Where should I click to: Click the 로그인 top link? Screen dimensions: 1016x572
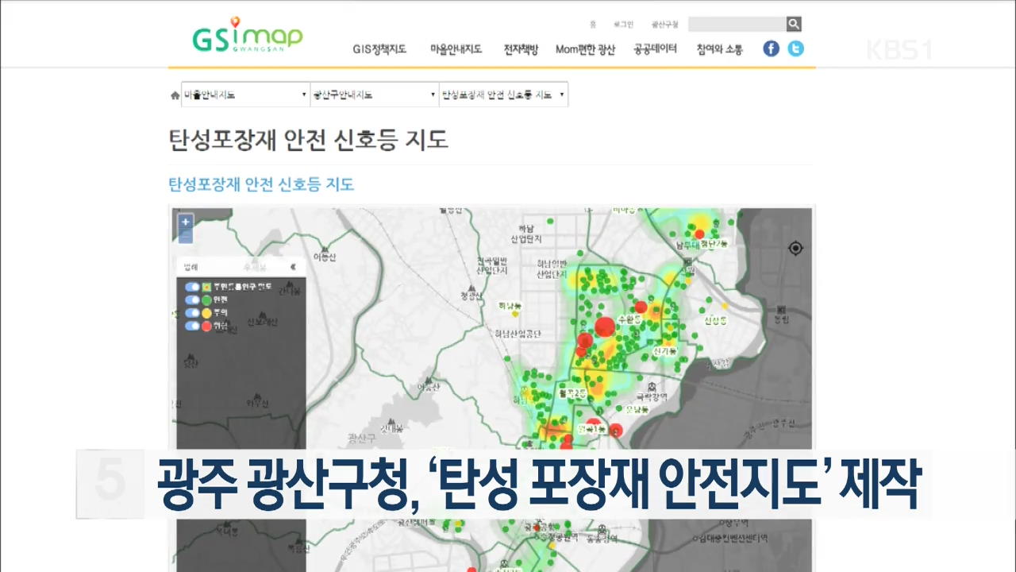pyautogui.click(x=623, y=25)
